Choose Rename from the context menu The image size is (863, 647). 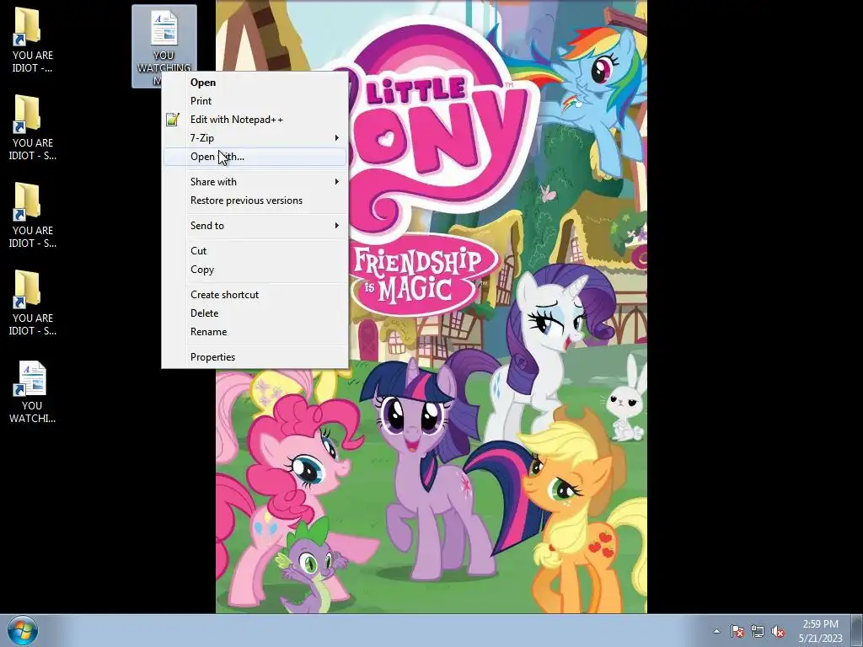(x=255, y=332)
